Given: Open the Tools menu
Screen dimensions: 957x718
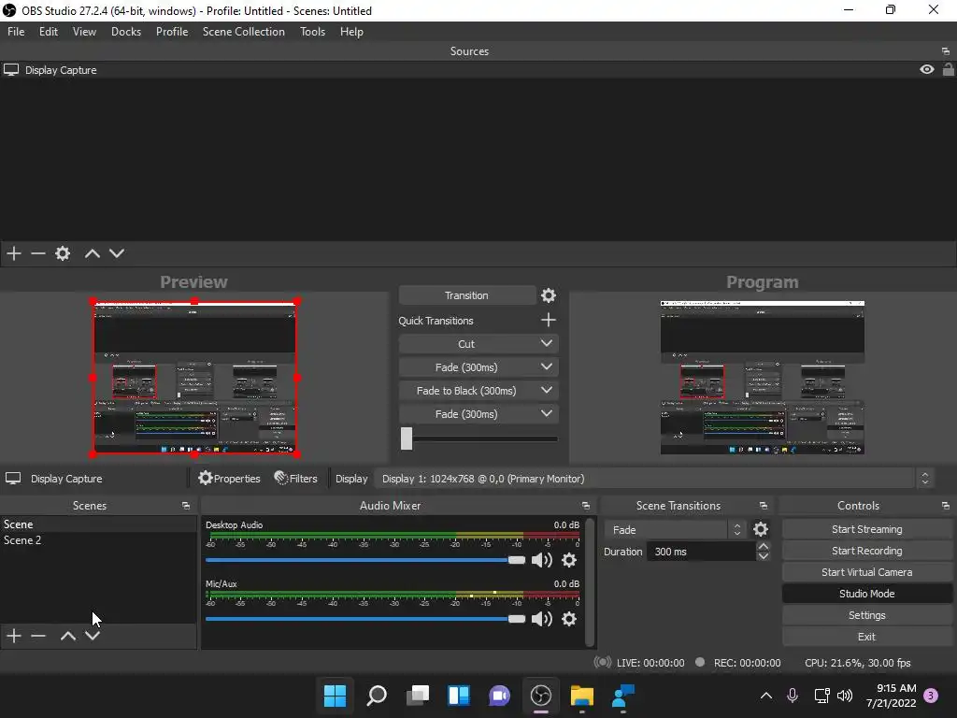Looking at the screenshot, I should (x=312, y=32).
